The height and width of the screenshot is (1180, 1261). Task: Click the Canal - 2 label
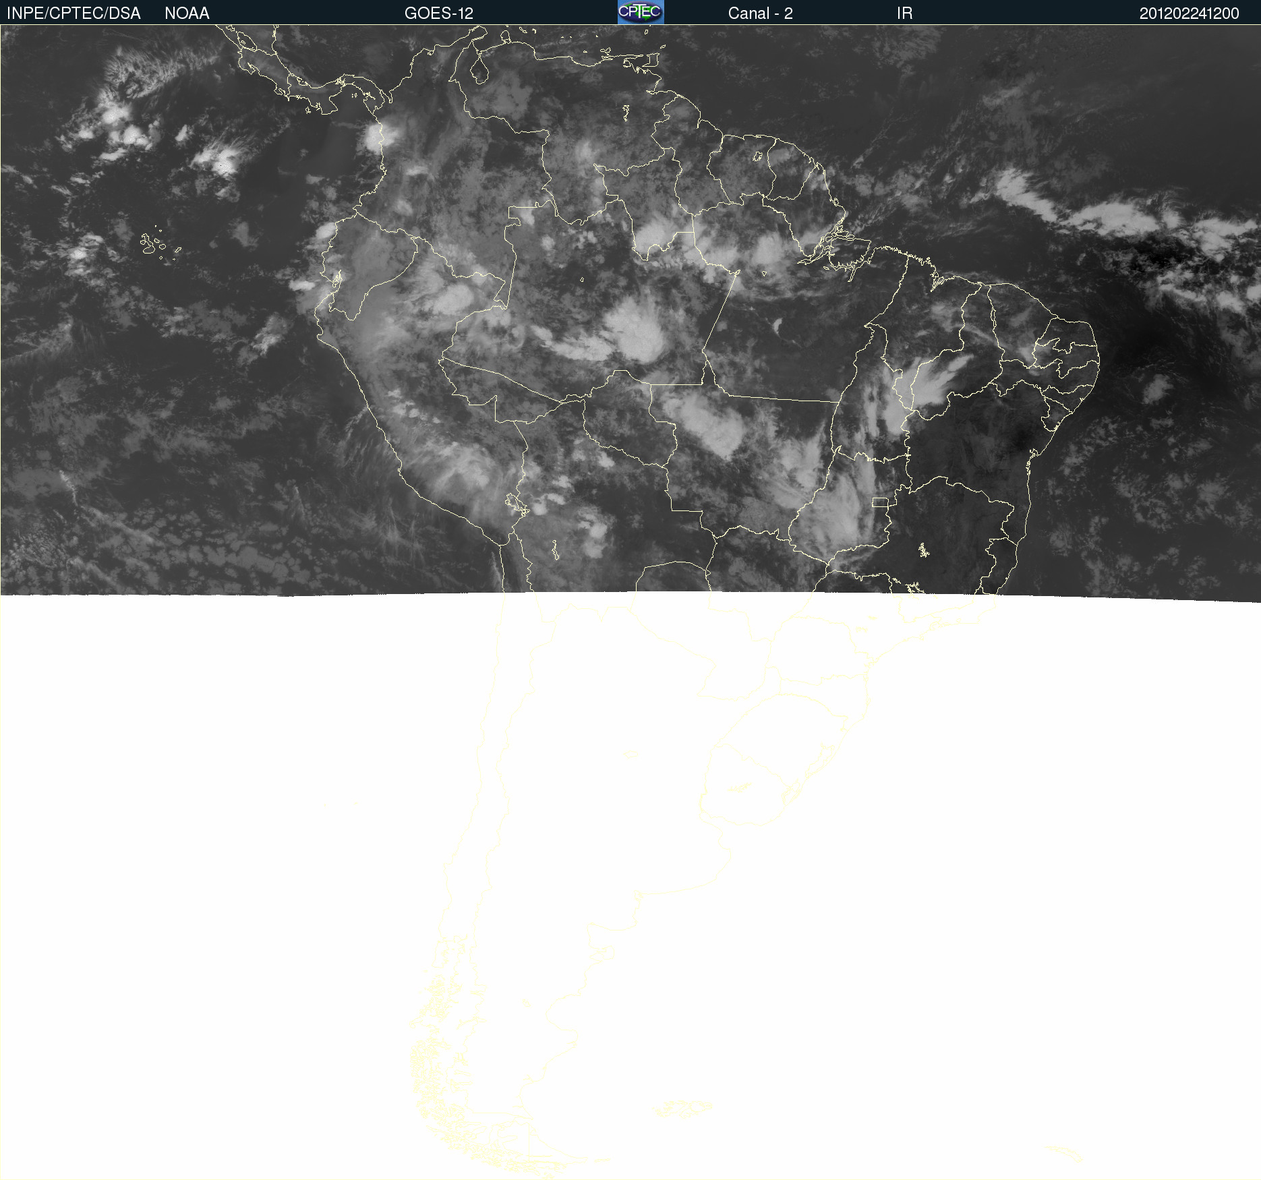pos(760,13)
